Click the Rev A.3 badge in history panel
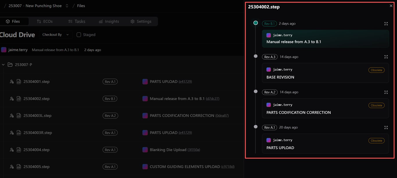This screenshot has height=178, width=397. (270, 57)
